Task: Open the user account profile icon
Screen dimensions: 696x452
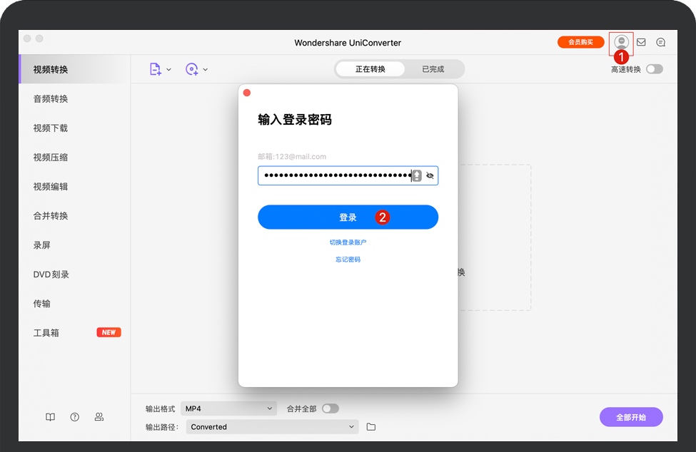Action: tap(621, 42)
